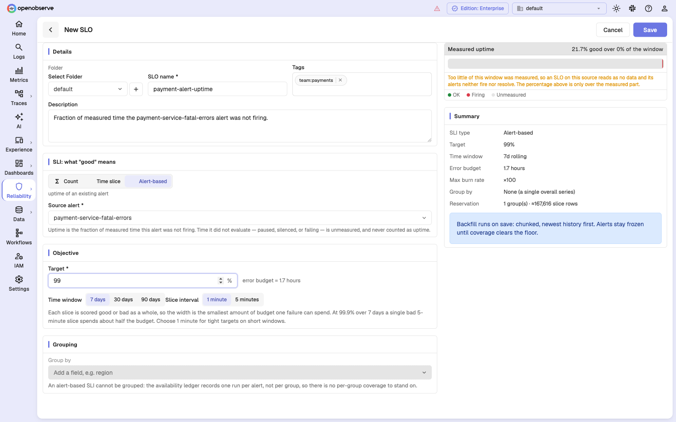This screenshot has width=676, height=422.
Task: Choose 30 days time window
Action: point(123,300)
